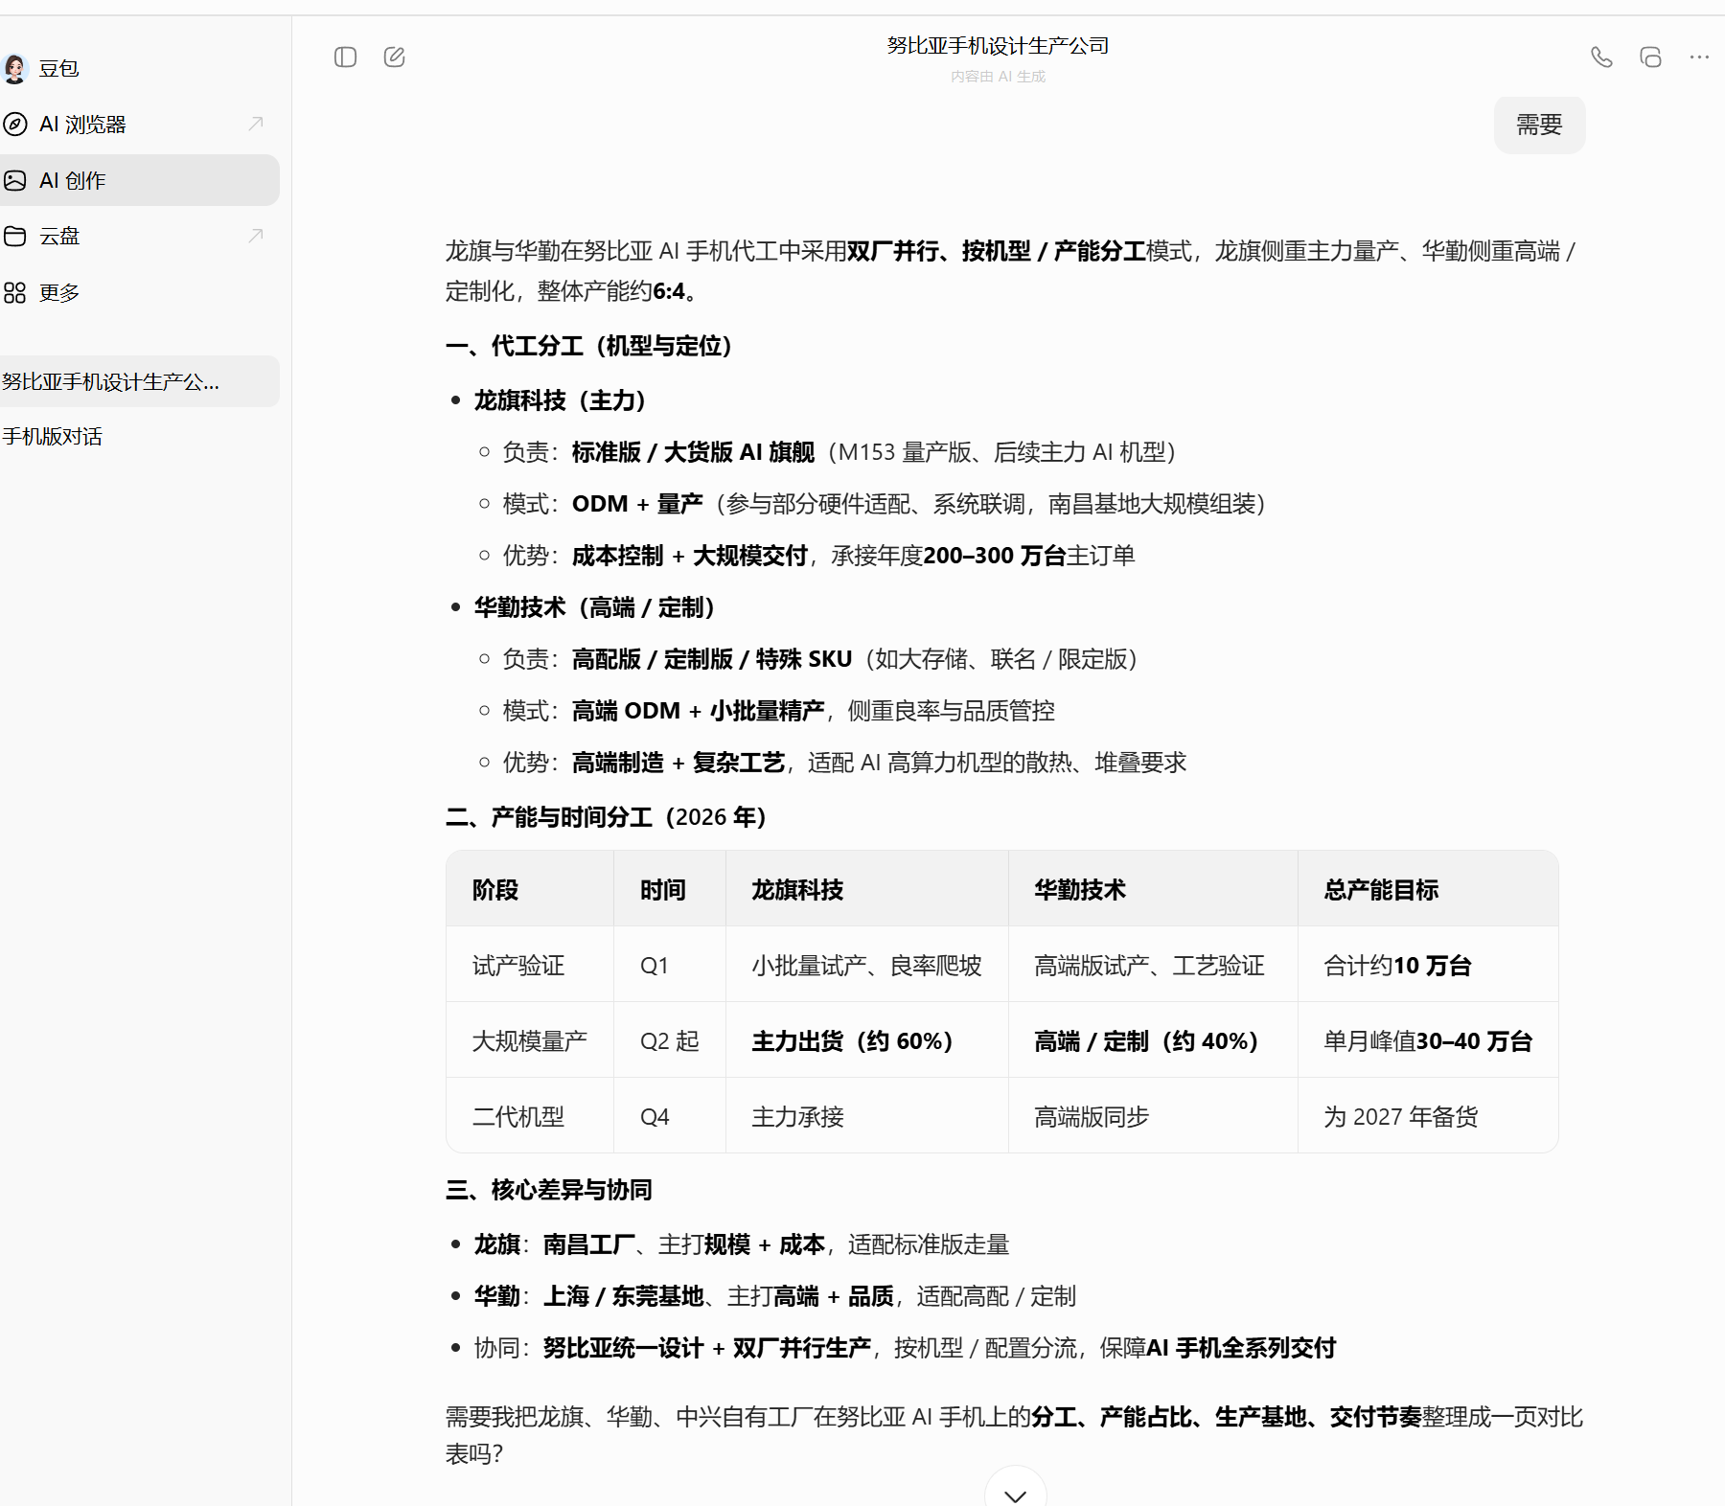Click the chat title 努比亚手机设计生产公司
1725x1506 pixels.
998,45
